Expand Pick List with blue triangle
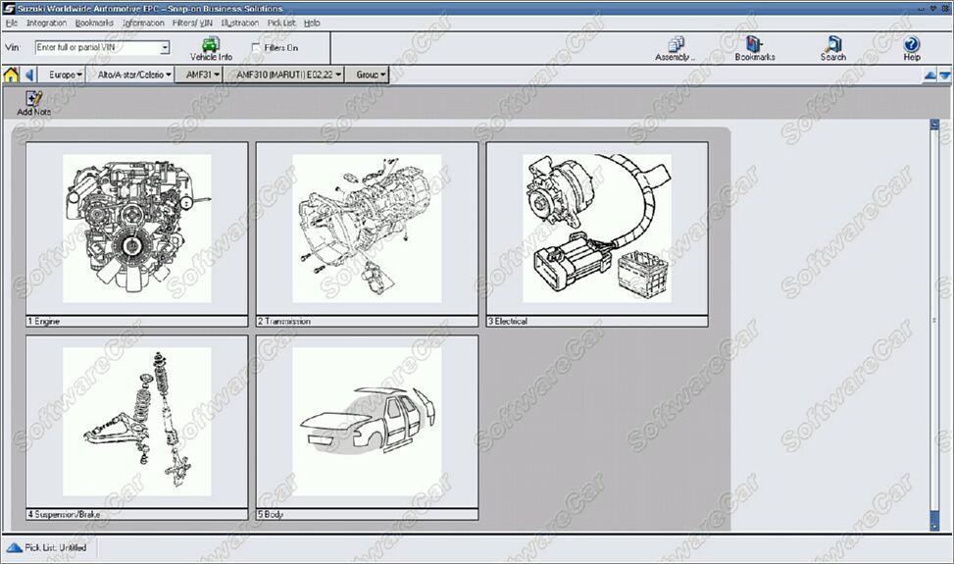 point(14,547)
